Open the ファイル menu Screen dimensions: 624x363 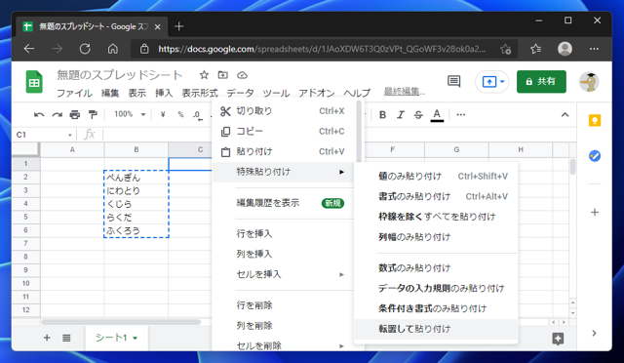pos(74,93)
